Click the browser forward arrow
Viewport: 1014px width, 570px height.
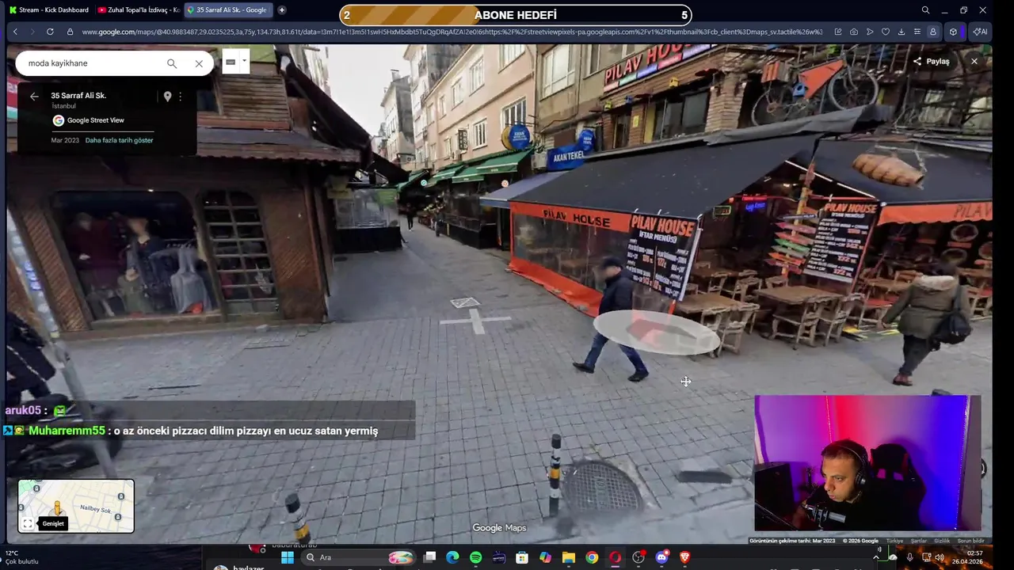tap(32, 32)
